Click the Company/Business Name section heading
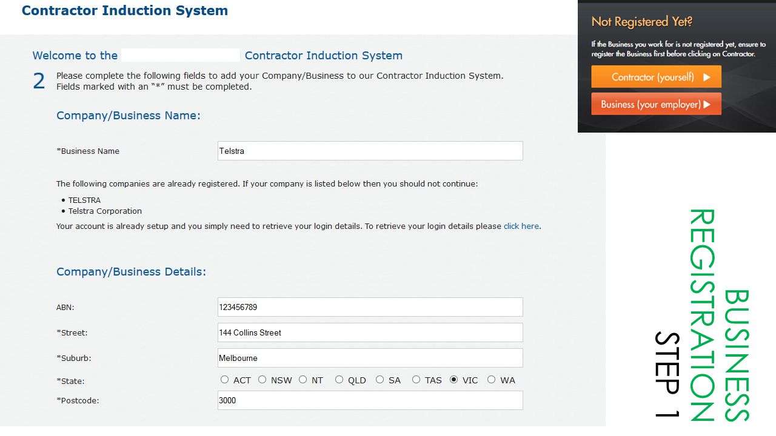Image resolution: width=776 pixels, height=436 pixels. click(129, 115)
